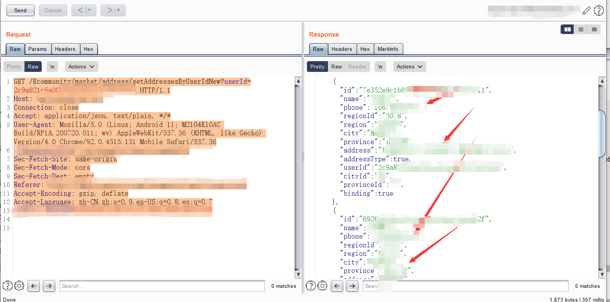Viewport: 610px width, 302px height.
Task: Go to previous Request search match
Action: click(x=34, y=286)
